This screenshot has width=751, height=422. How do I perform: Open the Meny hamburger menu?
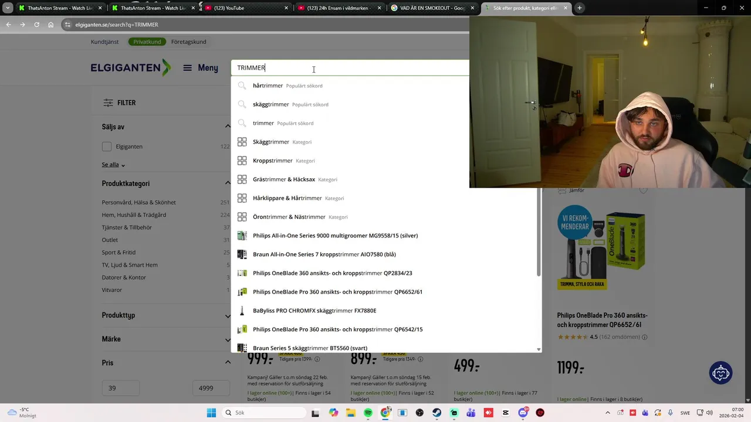coord(201,68)
